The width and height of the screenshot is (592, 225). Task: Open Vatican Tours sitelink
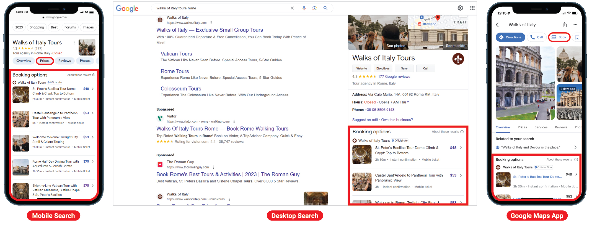click(176, 54)
